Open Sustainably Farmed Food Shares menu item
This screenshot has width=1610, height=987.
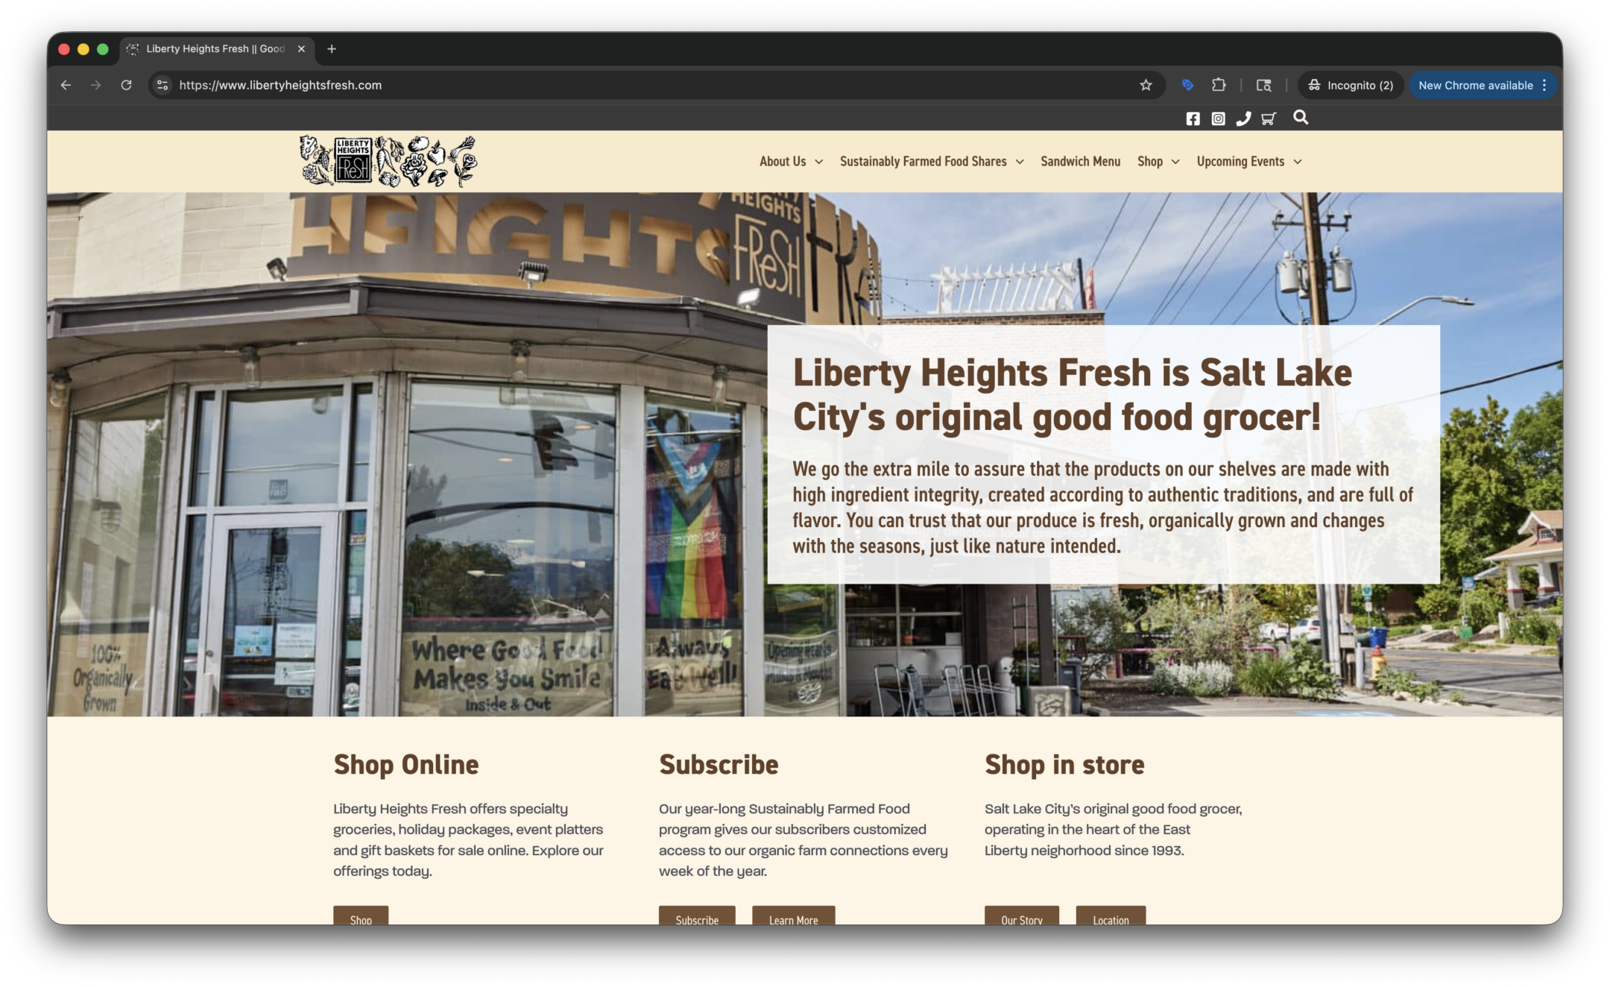click(923, 162)
